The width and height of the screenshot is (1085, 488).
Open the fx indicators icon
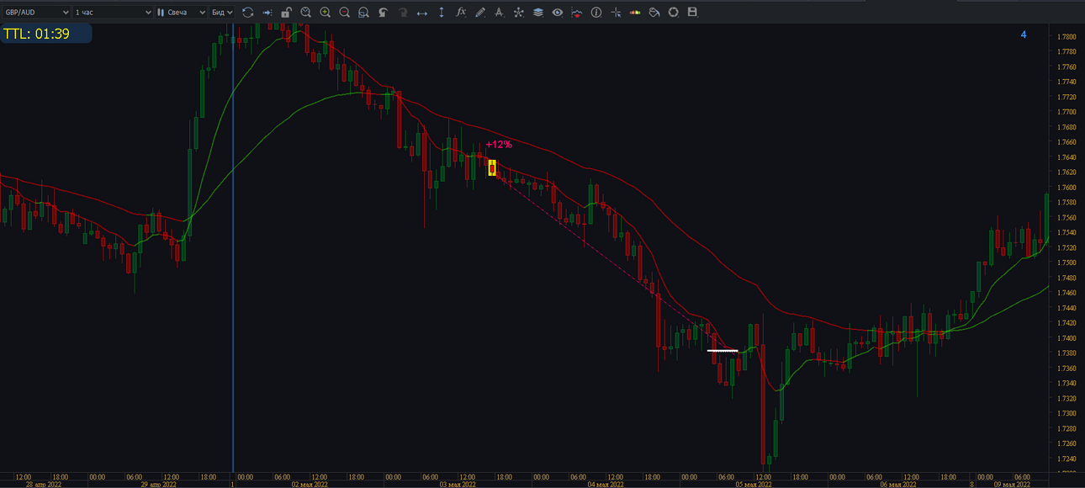(x=460, y=13)
